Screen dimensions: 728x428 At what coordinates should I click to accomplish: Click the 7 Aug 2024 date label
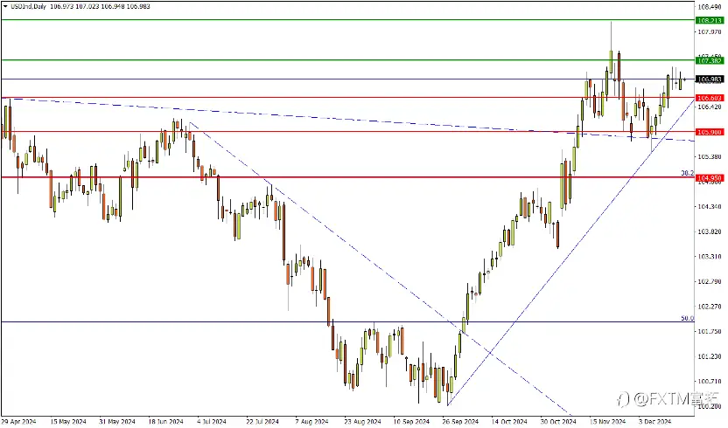[x=311, y=422]
